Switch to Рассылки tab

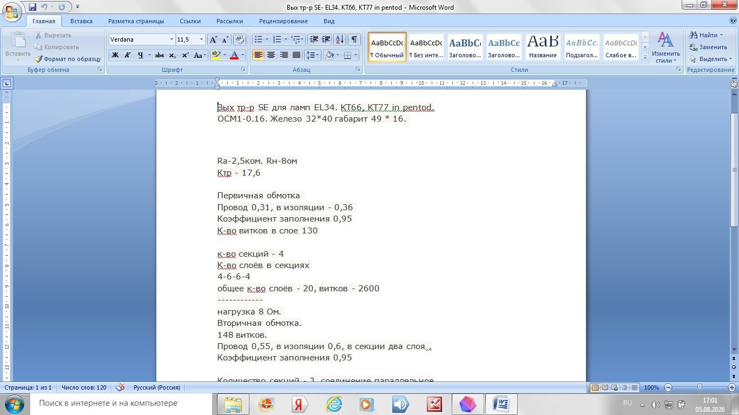click(229, 21)
